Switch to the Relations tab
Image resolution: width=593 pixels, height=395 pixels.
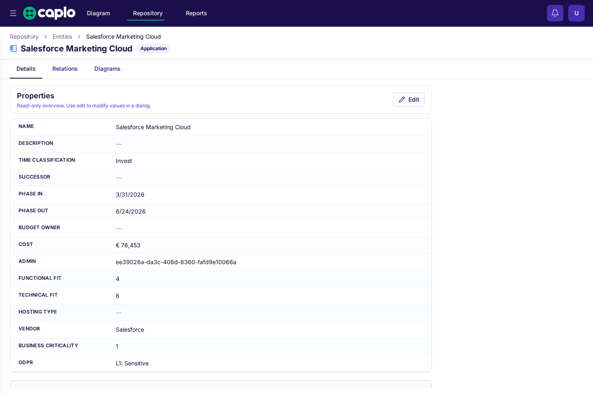[x=65, y=69]
